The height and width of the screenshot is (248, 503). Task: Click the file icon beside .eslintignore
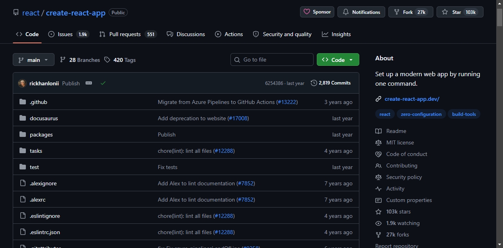[23, 216]
